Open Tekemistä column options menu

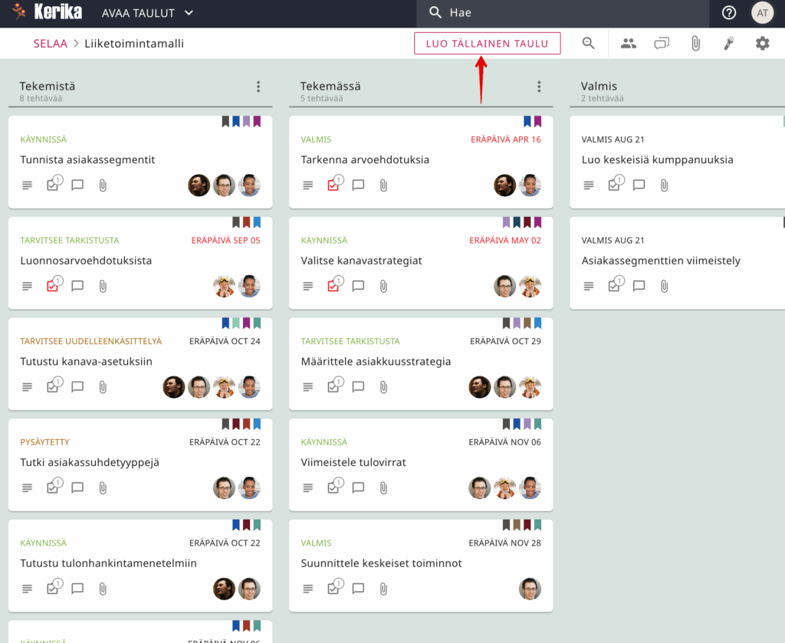point(258,87)
